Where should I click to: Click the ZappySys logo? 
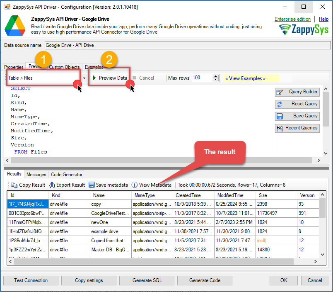click(304, 29)
